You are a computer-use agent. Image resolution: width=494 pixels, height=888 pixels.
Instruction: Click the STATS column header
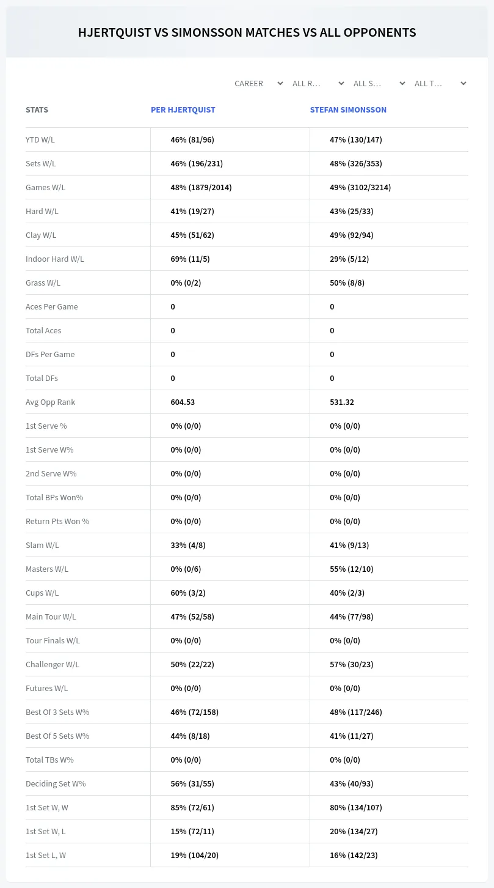[x=37, y=110]
